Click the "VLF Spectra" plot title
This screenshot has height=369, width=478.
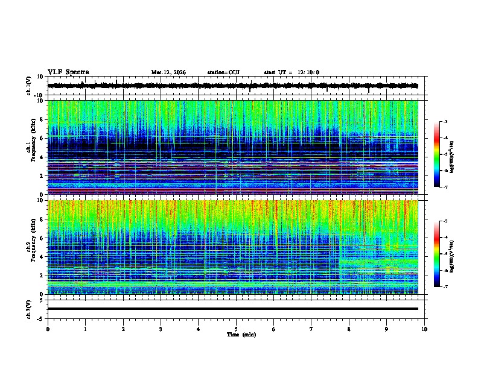click(68, 72)
